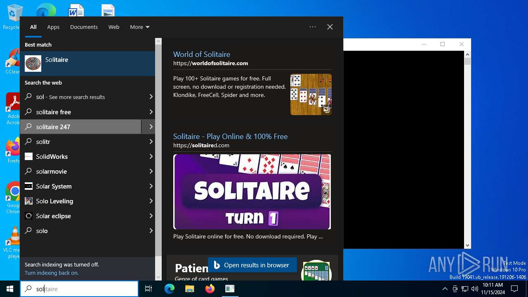The image size is (528, 297).
Task: Expand the 'solitaire free' suggestion arrow
Action: coord(151,112)
